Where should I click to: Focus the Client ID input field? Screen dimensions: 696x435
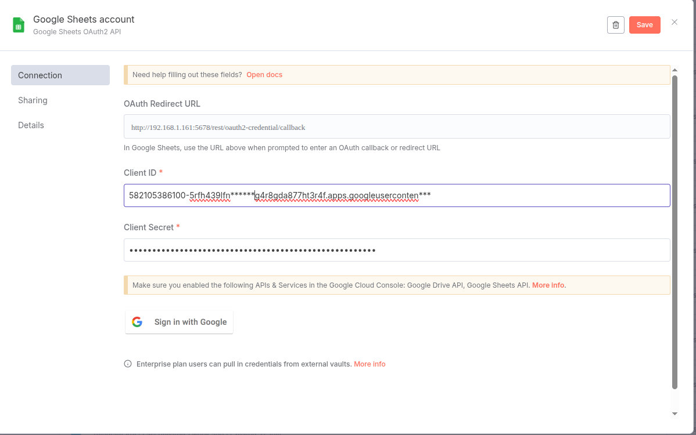click(397, 195)
